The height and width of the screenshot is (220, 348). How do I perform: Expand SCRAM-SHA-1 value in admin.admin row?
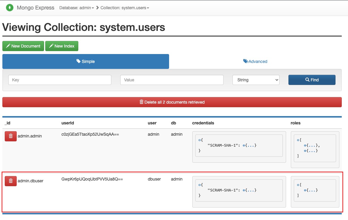pos(244,145)
